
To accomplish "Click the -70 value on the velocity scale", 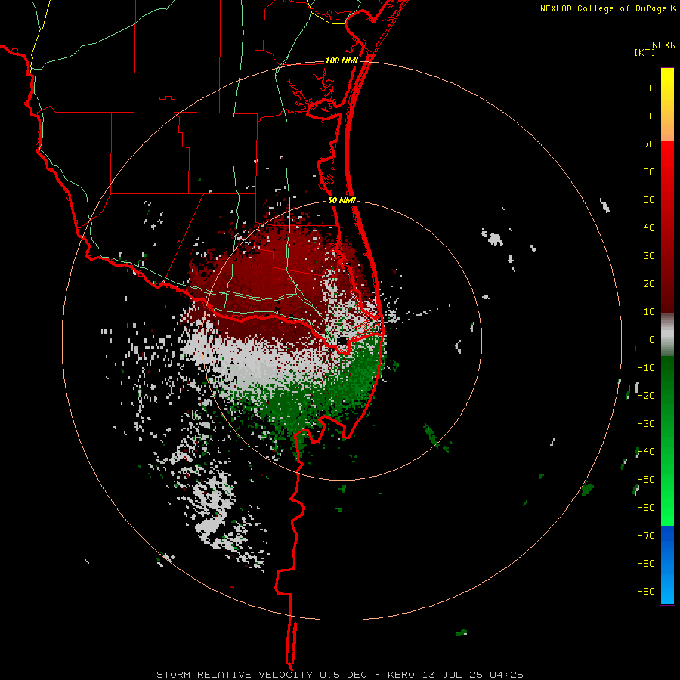I will (646, 536).
